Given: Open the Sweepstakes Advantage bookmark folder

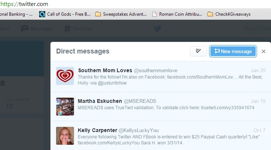Looking at the screenshot, I should (x=98, y=14).
